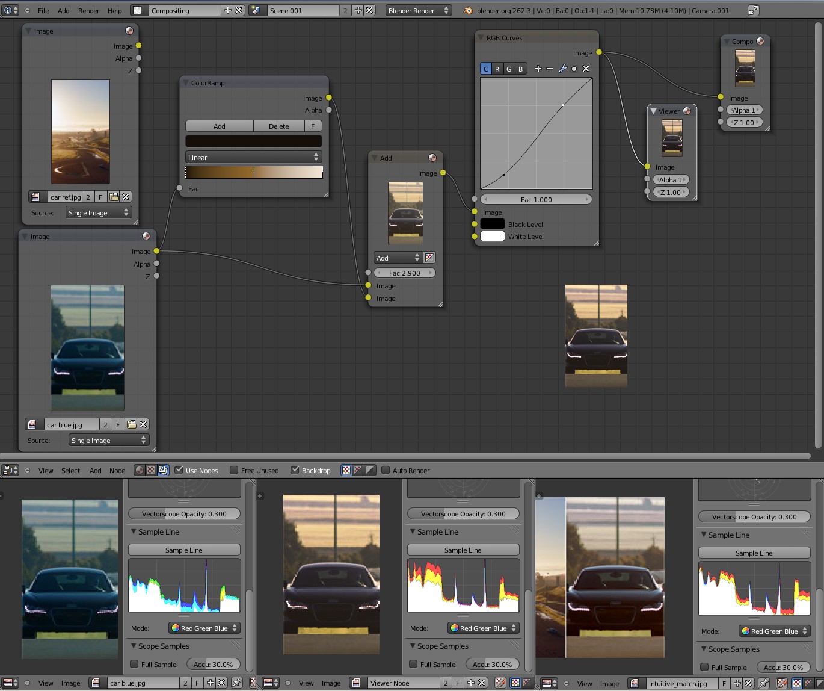Adjust the Add node Fac 2.900 slider
The height and width of the screenshot is (691, 824).
coord(404,273)
